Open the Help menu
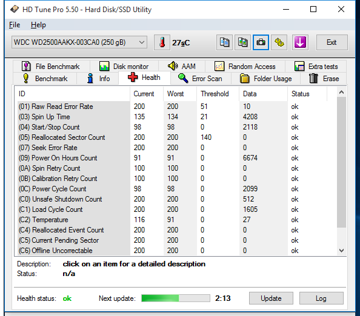 tap(38, 25)
